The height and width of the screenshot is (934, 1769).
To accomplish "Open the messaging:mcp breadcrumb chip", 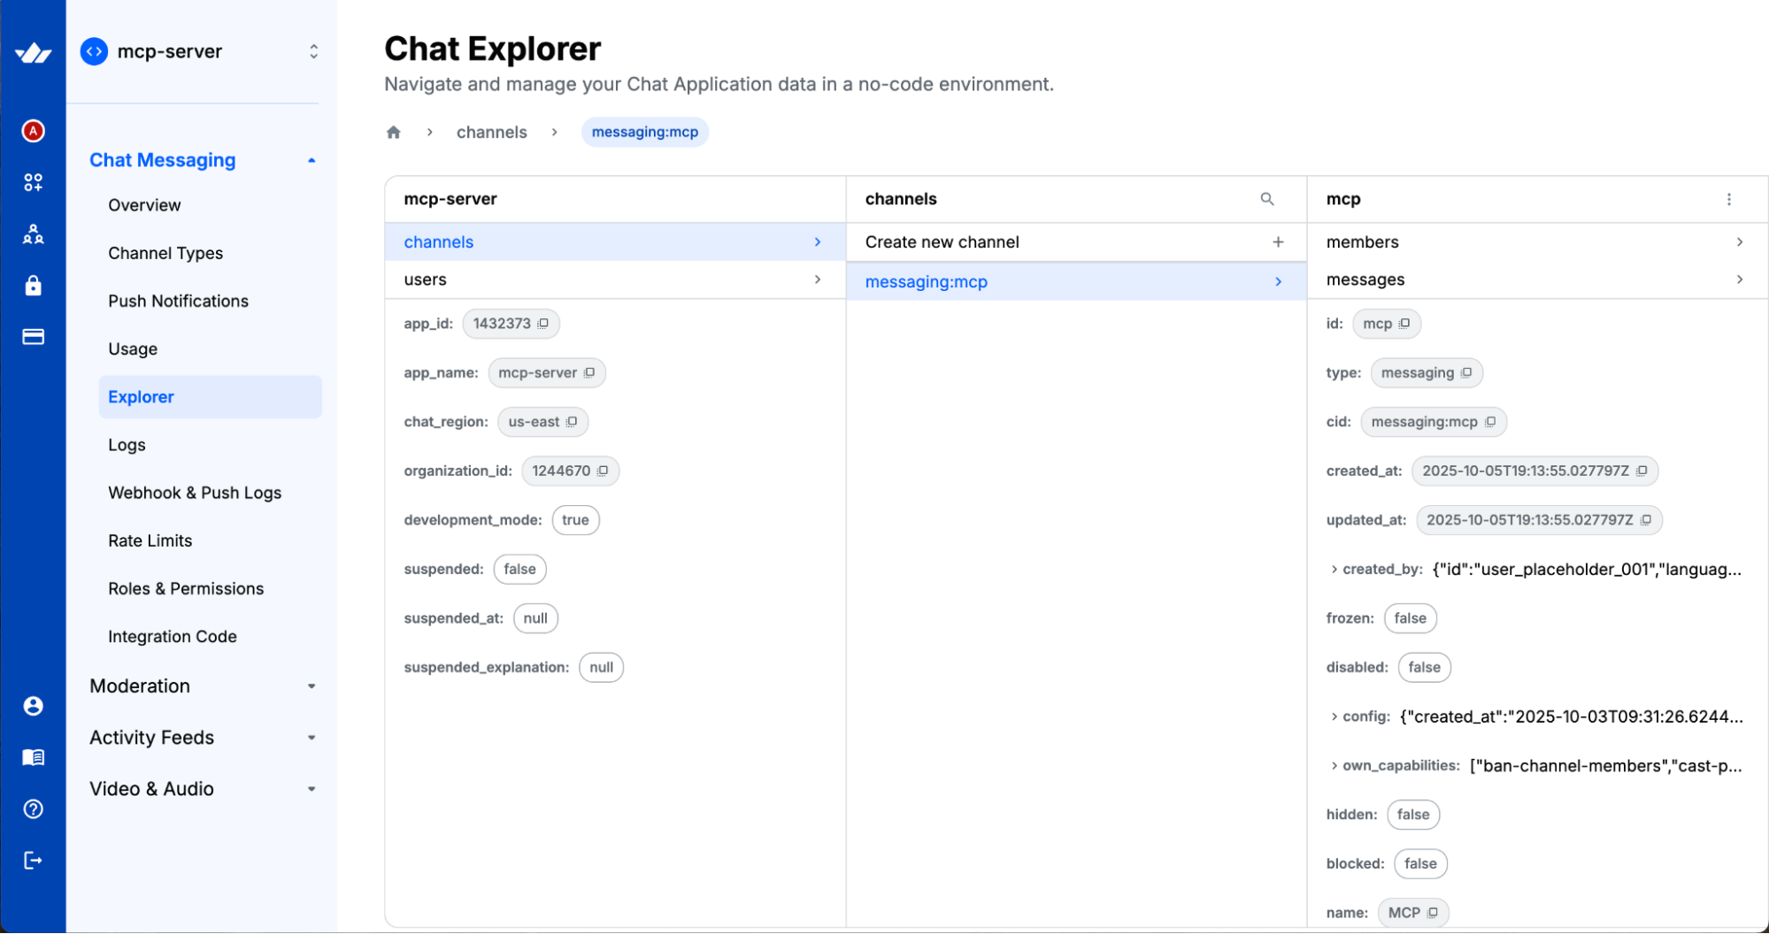I will 644,132.
